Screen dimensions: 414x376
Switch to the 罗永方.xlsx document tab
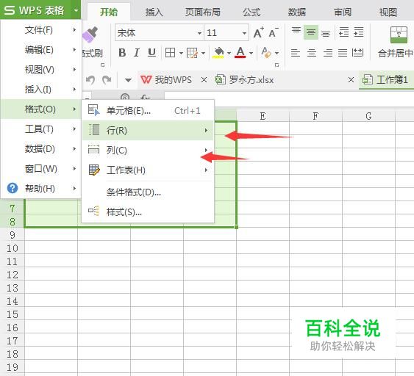(245, 80)
